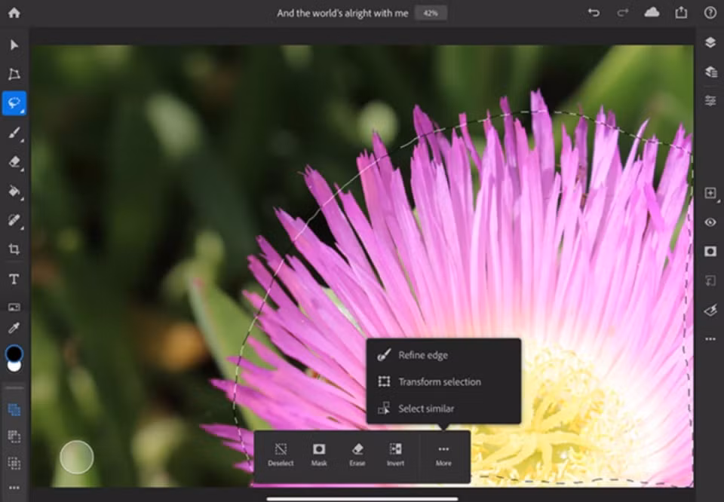
Task: Choose Select similar from menu
Action: coord(443,409)
